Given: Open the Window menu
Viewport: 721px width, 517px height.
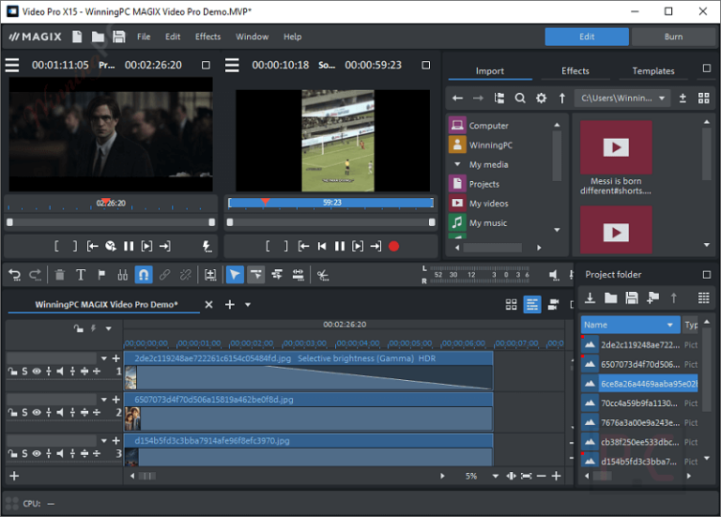Looking at the screenshot, I should (x=252, y=37).
